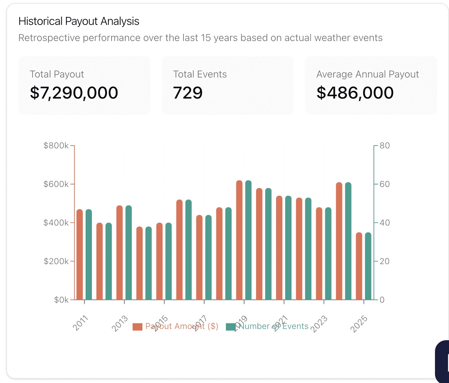This screenshot has width=449, height=383.
Task: Click the orange payout bar for 2025
Action: coord(359,266)
